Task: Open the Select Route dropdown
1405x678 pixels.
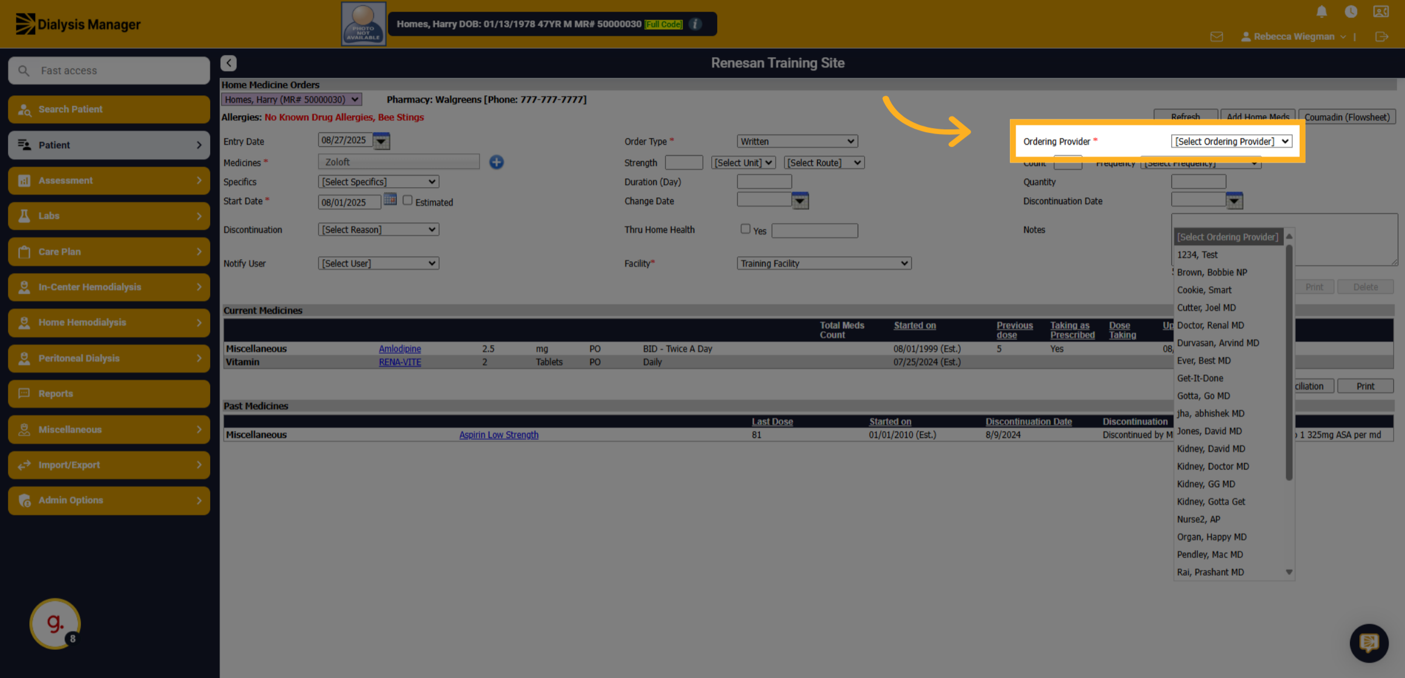Action: pyautogui.click(x=824, y=163)
